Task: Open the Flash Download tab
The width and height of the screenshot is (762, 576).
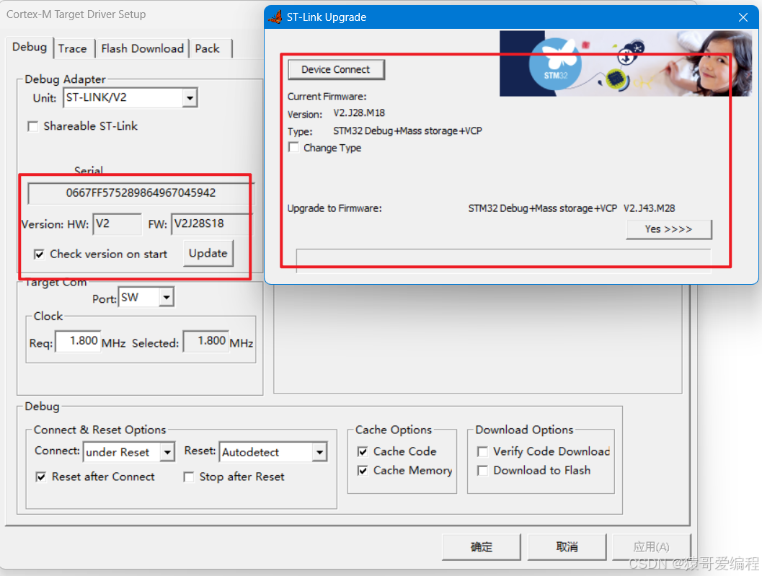Action: [142, 48]
